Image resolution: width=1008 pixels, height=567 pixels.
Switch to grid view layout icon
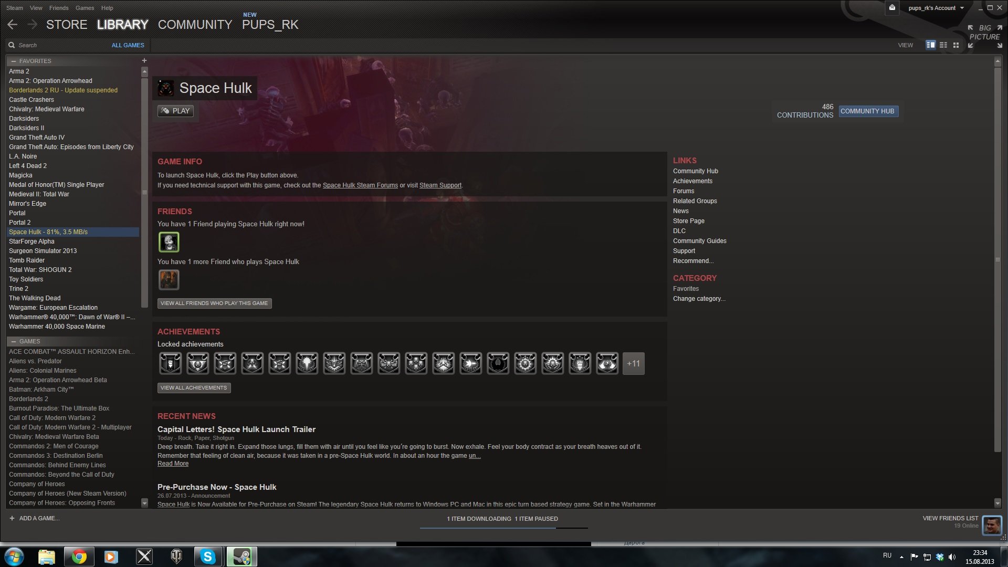(x=956, y=45)
